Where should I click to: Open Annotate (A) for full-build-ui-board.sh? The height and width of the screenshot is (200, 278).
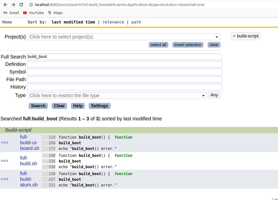click(x=5, y=143)
